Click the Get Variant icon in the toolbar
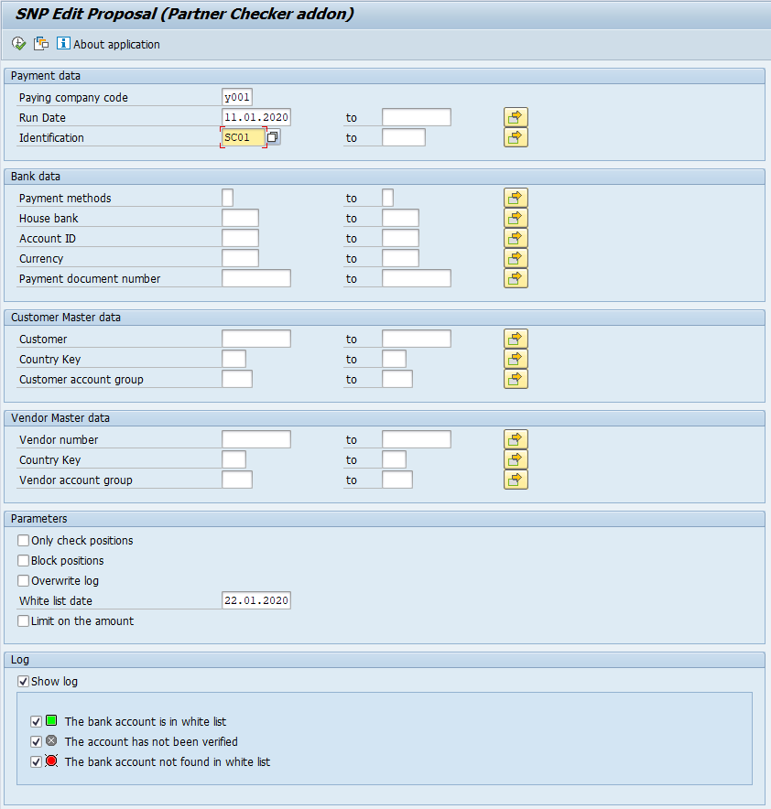 (x=41, y=44)
